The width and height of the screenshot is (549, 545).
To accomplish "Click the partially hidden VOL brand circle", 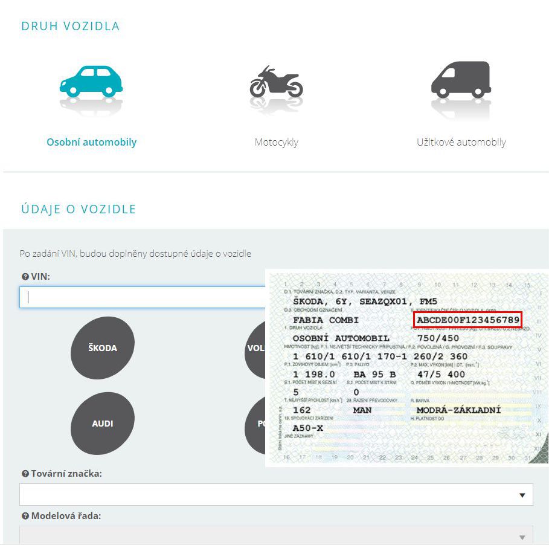I will (x=255, y=349).
